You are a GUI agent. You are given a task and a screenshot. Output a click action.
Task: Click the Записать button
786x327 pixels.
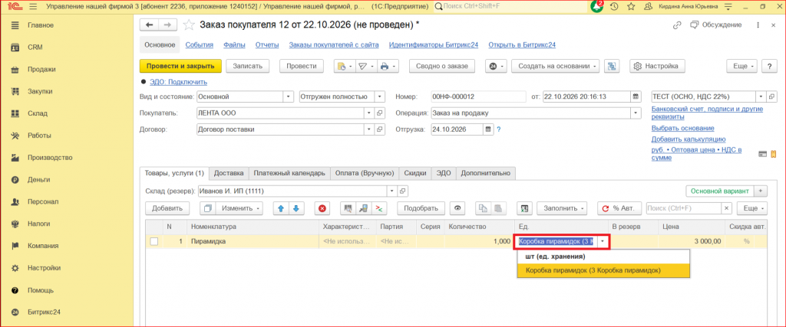[248, 66]
